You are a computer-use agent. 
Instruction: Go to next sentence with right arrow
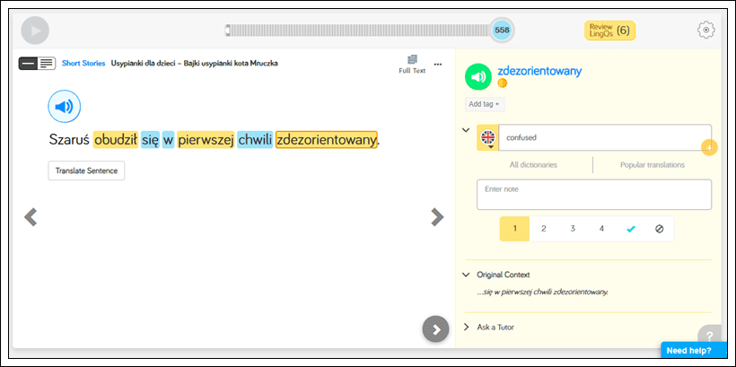437,216
